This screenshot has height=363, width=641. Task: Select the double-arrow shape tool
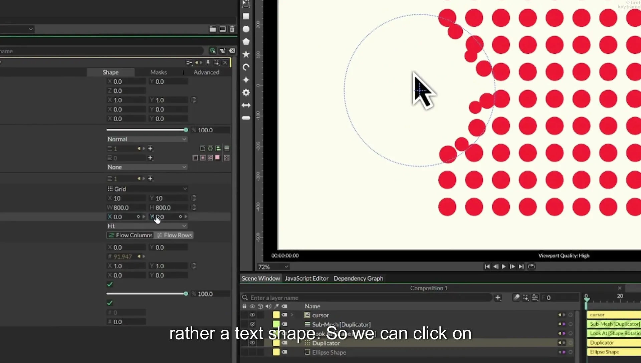(x=246, y=105)
